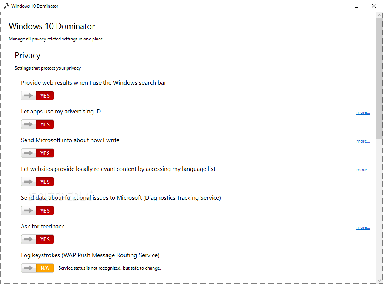Toggle 'Send Microsoft info about how I write'
Image resolution: width=383 pixels, height=284 pixels.
pos(37,153)
